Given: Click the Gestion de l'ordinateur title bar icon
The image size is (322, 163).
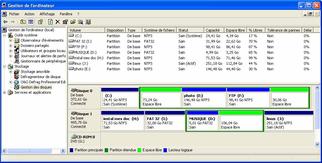Looking at the screenshot, I should [4, 5].
